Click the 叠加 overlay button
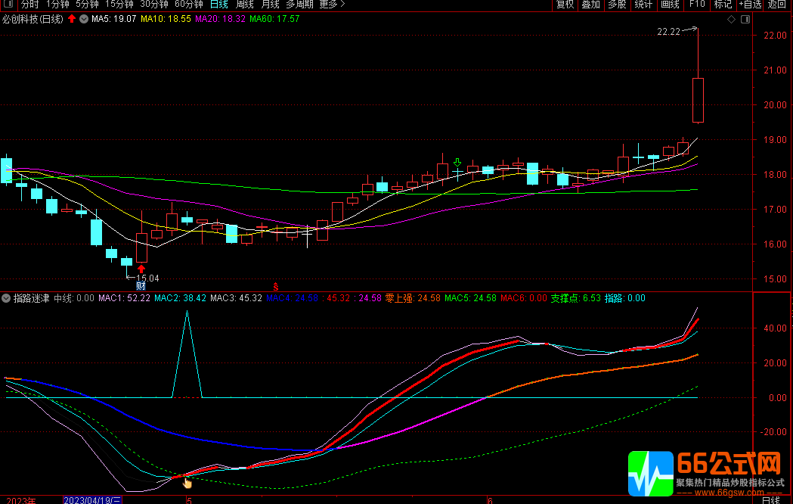The width and height of the screenshot is (793, 504). point(590,5)
